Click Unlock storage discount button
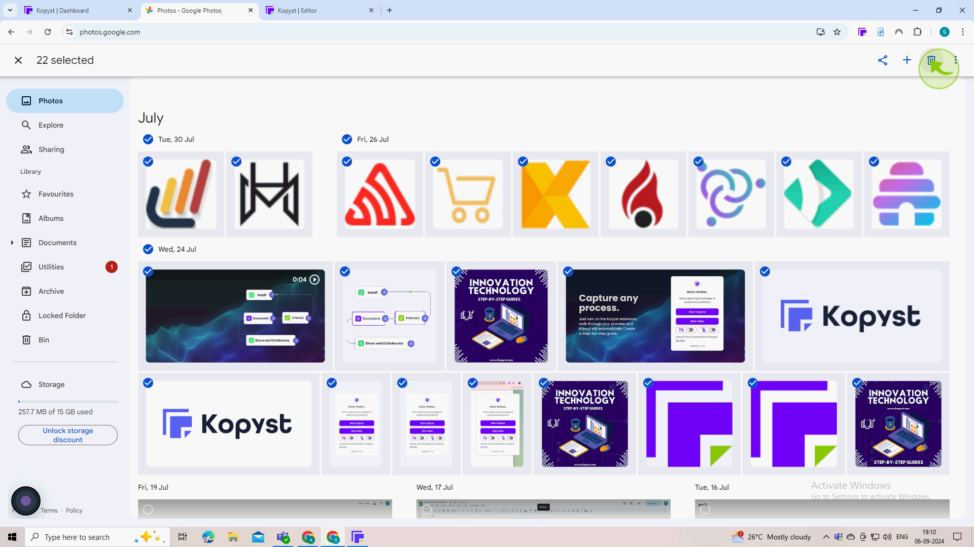Viewport: 974px width, 547px height. click(x=68, y=435)
